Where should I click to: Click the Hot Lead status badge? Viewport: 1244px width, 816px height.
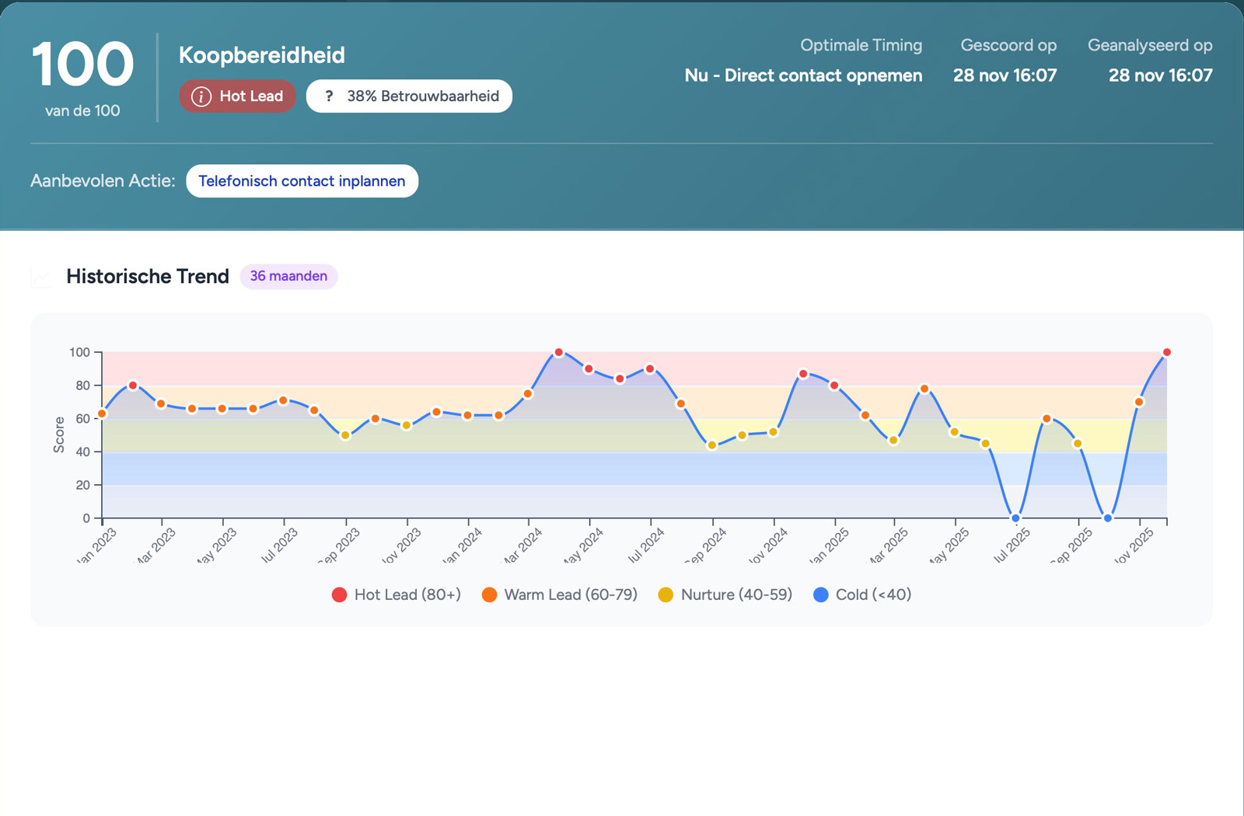pyautogui.click(x=237, y=96)
